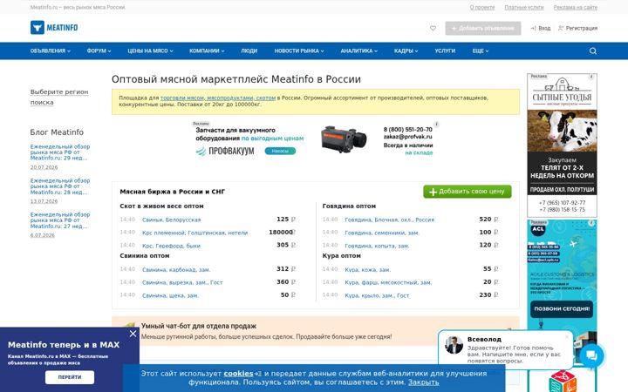Click the Профвакуум ad logo

[225, 152]
